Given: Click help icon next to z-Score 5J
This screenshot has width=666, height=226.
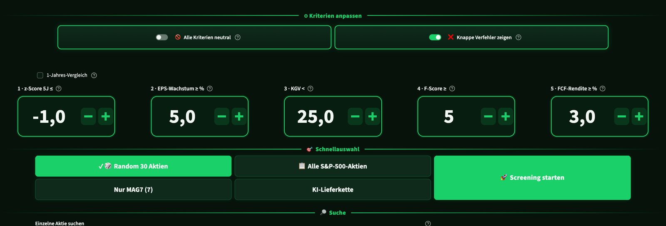Looking at the screenshot, I should (59, 89).
